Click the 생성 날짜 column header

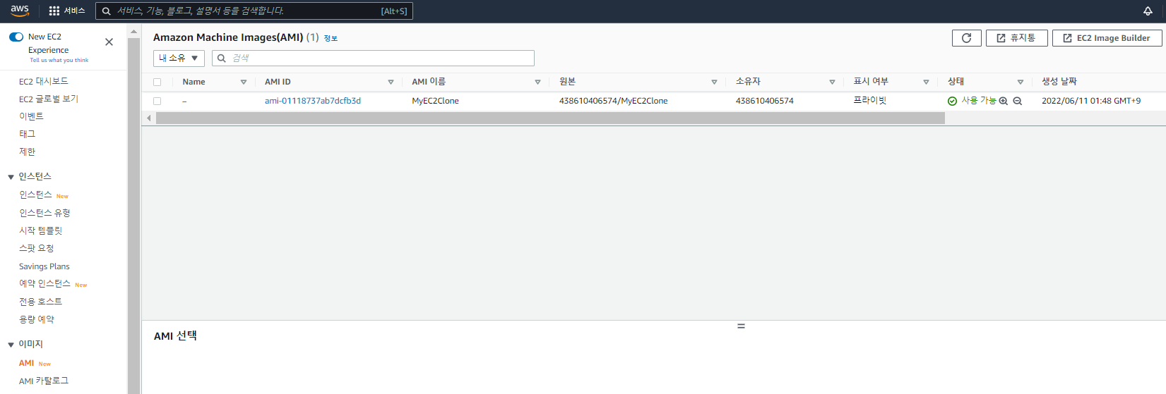1059,82
